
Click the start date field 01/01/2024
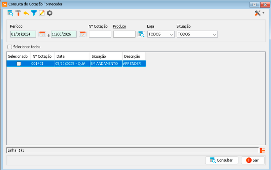coord(23,34)
